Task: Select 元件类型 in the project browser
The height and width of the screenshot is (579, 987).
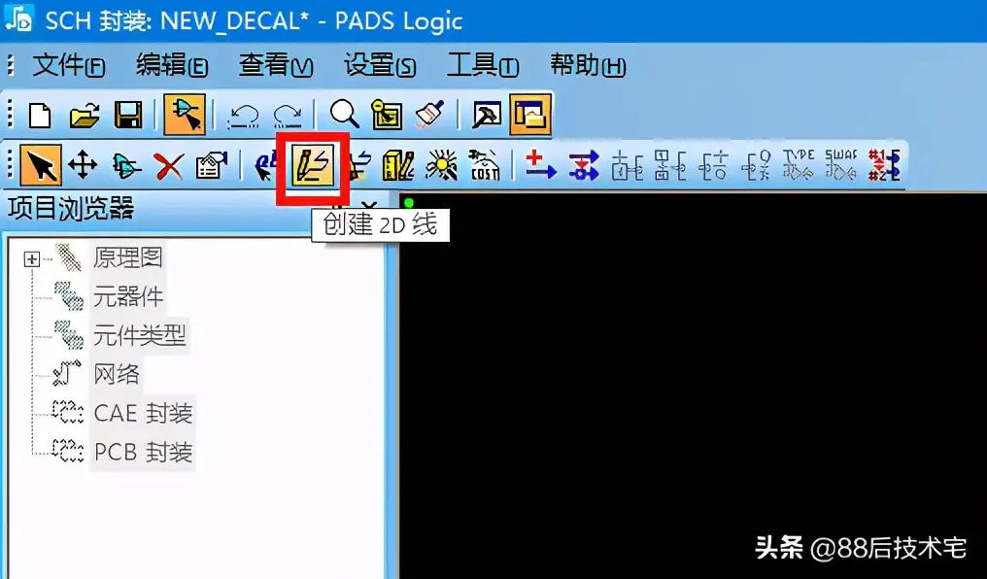Action: (x=140, y=335)
